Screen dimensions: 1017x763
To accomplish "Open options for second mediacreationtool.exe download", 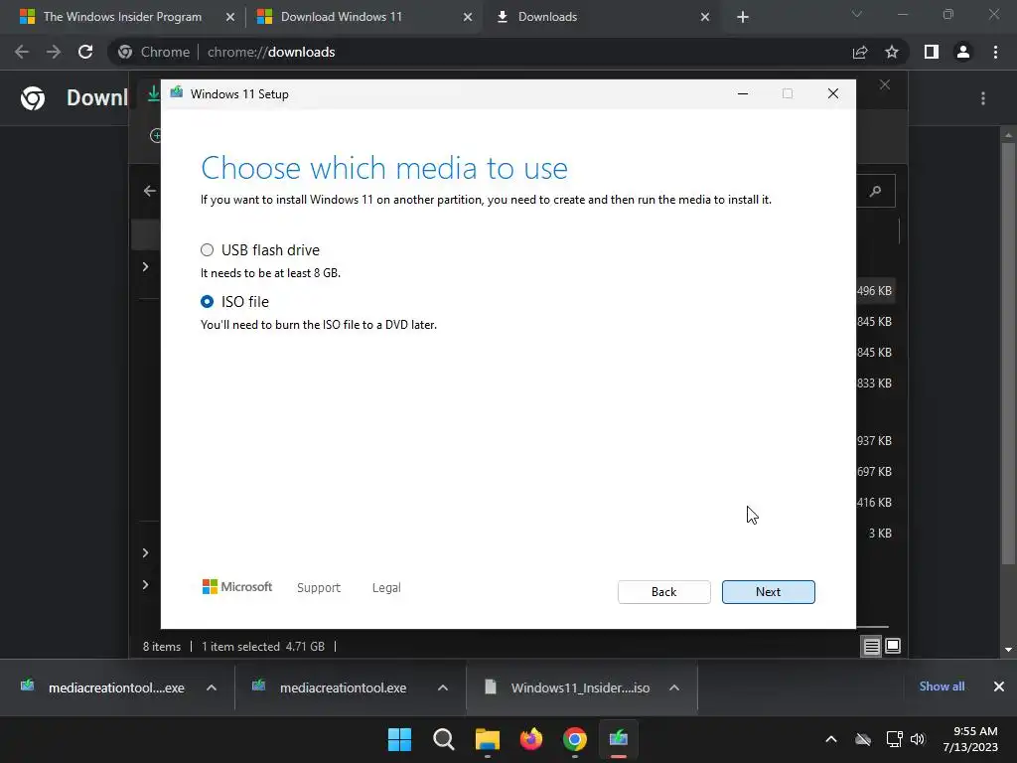I will click(442, 687).
